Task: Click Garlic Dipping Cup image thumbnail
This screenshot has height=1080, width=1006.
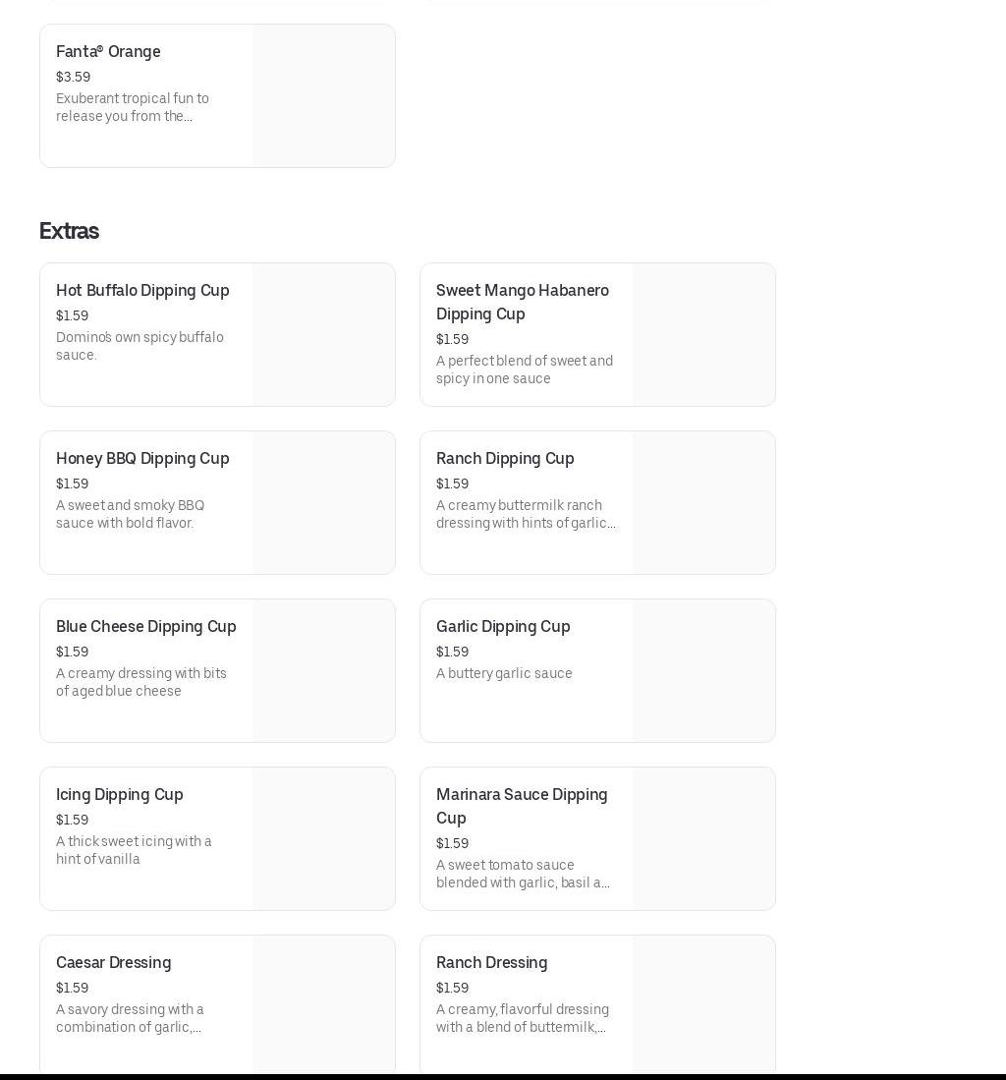Action: [703, 671]
